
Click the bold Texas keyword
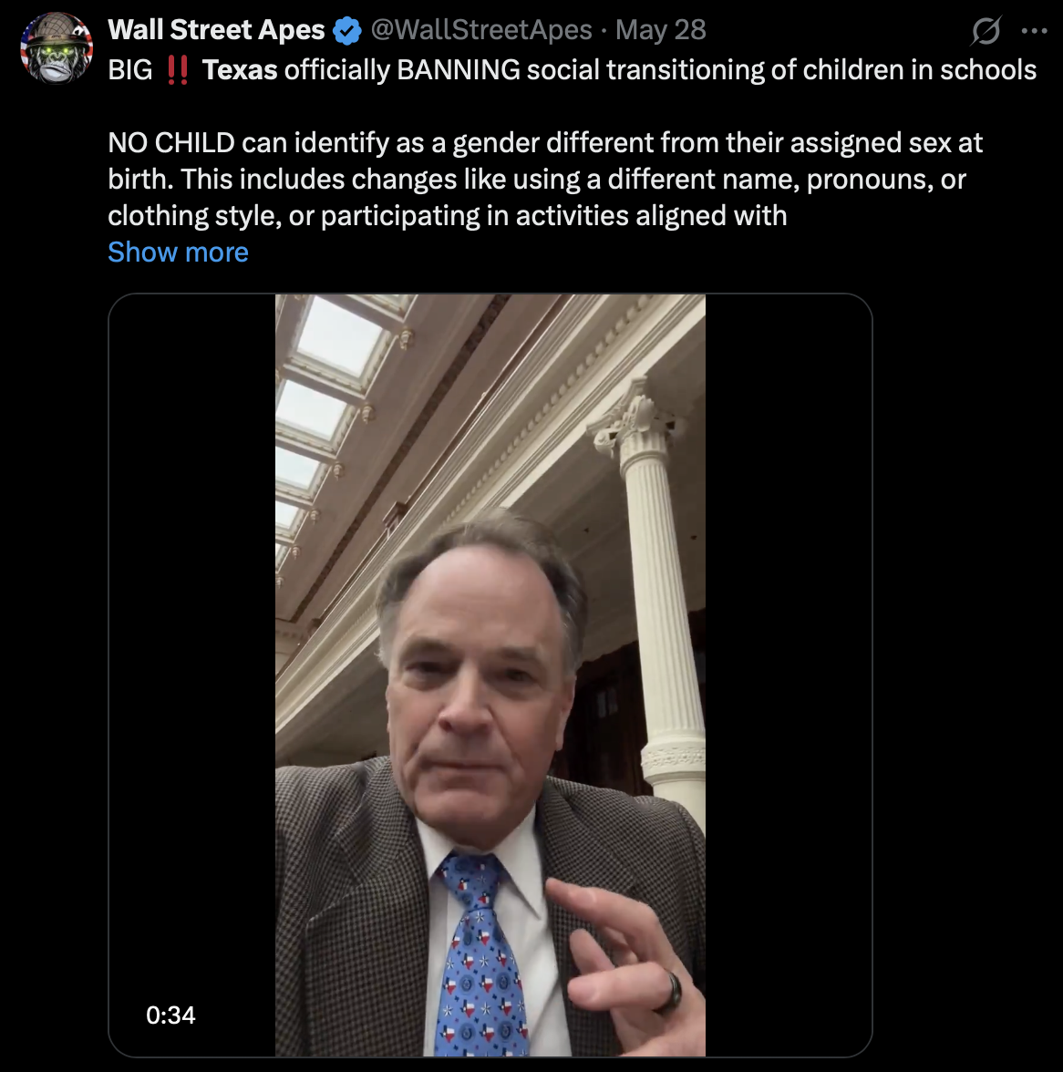pos(240,70)
